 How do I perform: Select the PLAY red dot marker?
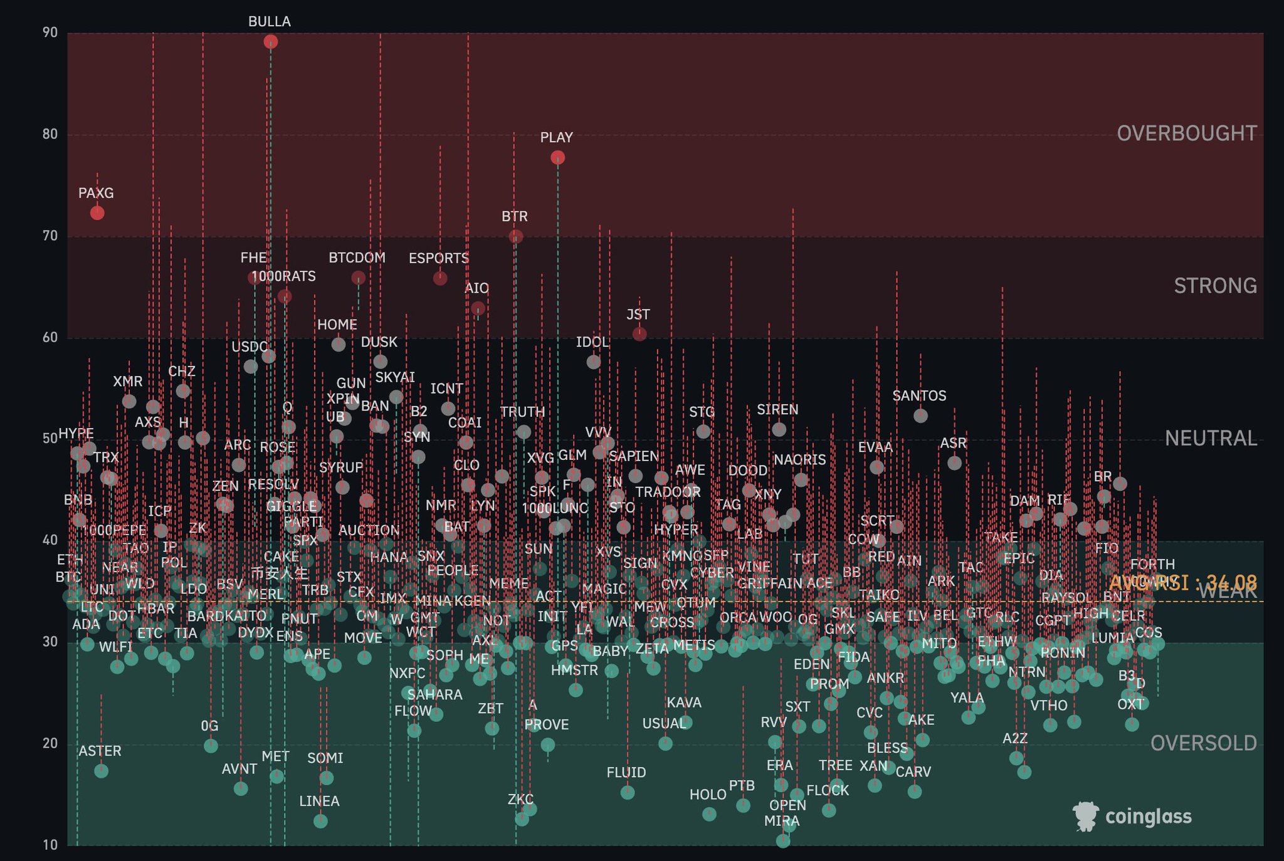(557, 158)
